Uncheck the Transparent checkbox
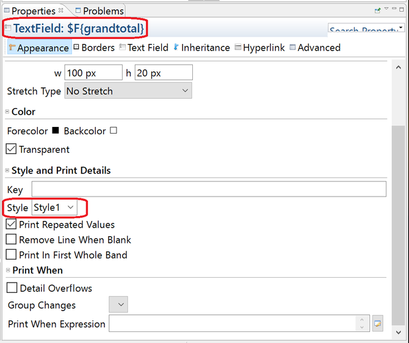The height and width of the screenshot is (343, 409). (x=11, y=149)
